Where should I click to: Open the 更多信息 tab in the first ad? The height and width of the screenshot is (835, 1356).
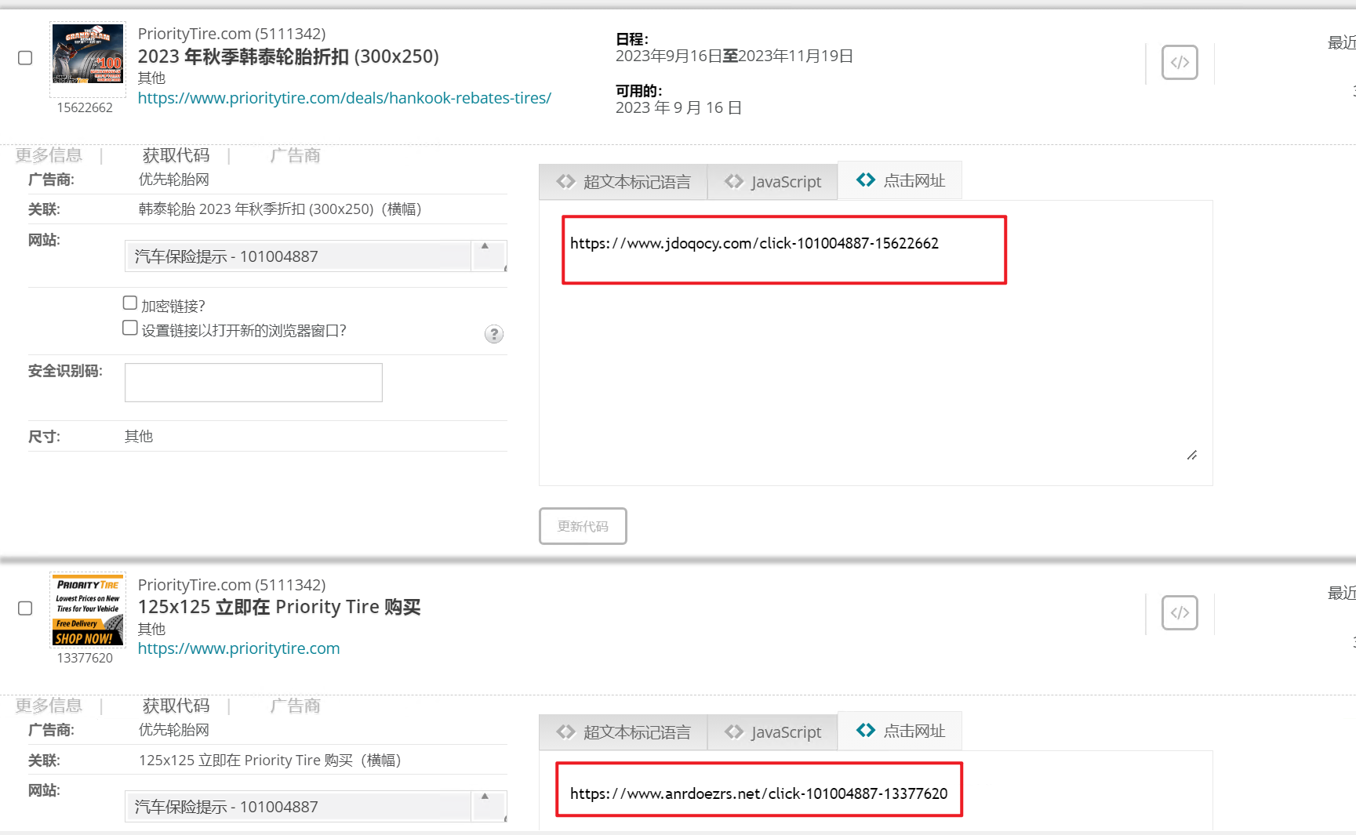coord(49,155)
